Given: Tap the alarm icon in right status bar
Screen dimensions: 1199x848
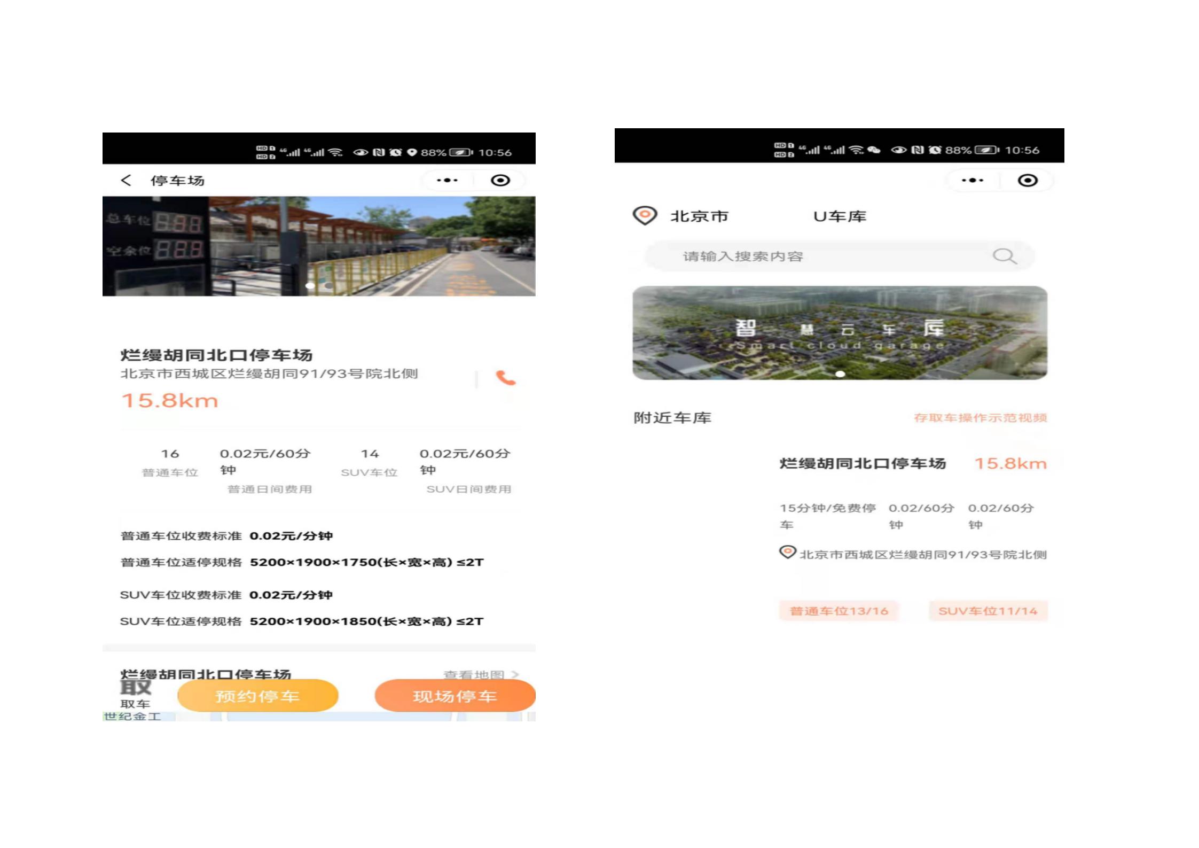Looking at the screenshot, I should pyautogui.click(x=935, y=150).
